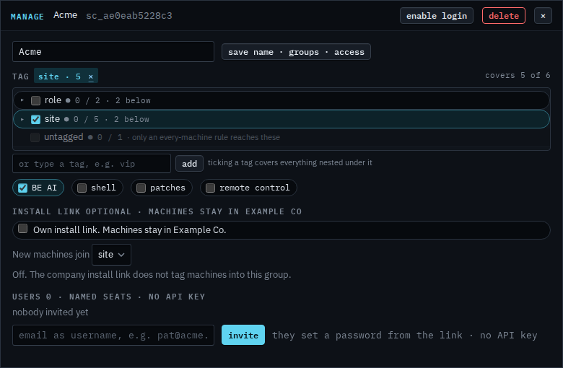563x368 pixels.
Task: Enable the patches permission
Action: coord(141,188)
